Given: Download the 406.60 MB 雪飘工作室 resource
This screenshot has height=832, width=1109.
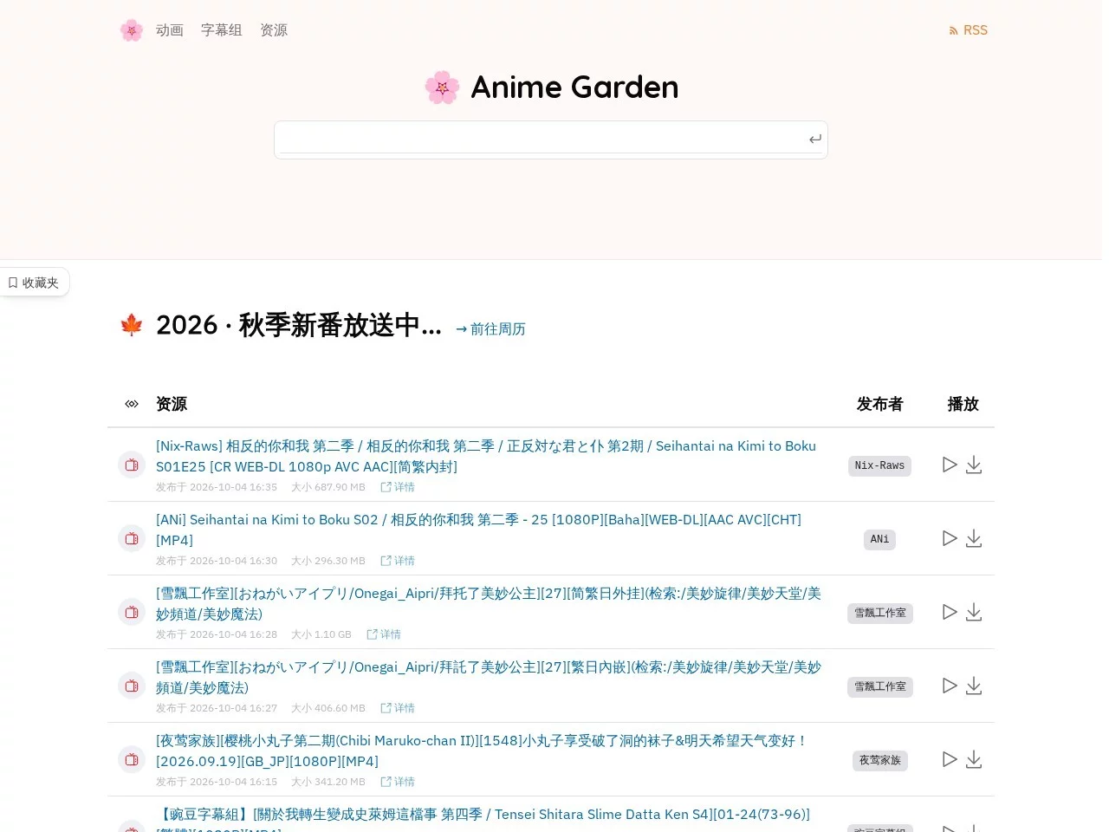Looking at the screenshot, I should [x=974, y=686].
